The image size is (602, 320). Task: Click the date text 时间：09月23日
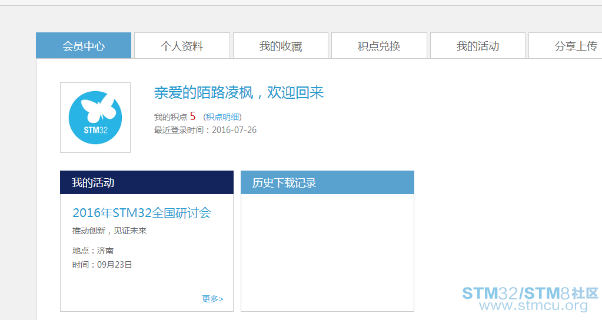102,265
